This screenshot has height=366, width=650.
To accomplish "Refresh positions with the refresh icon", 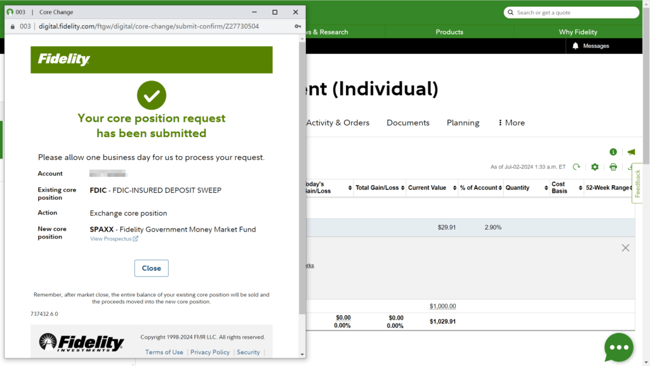I will click(576, 167).
